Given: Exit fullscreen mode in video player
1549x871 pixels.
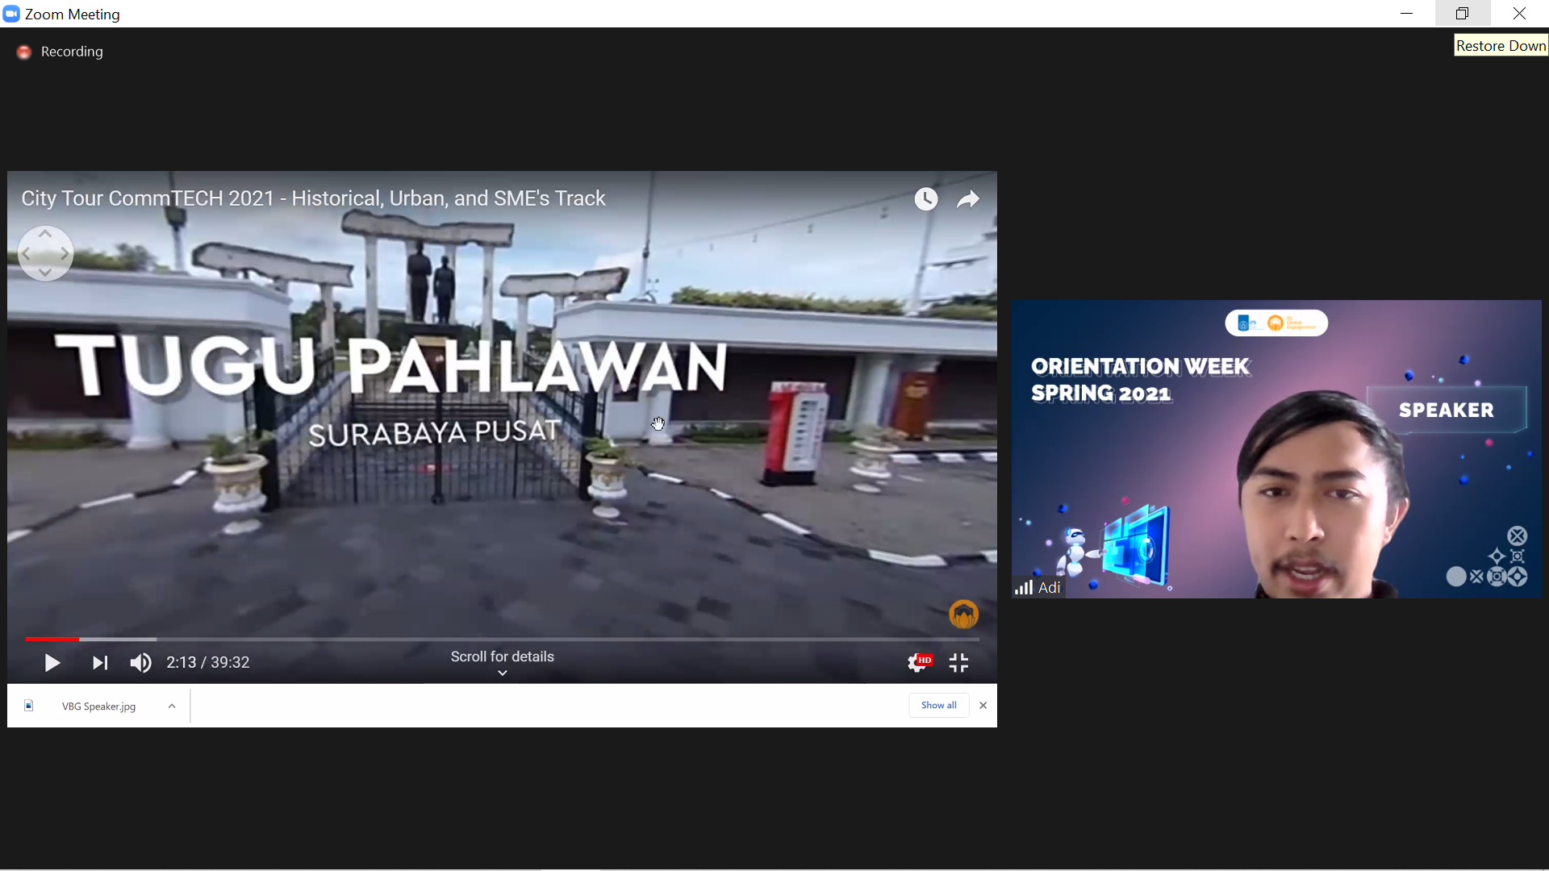Looking at the screenshot, I should pyautogui.click(x=958, y=663).
